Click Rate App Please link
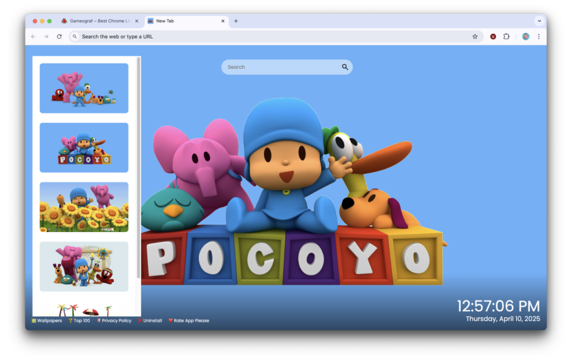Viewport: 572px width, 357px height. click(189, 321)
